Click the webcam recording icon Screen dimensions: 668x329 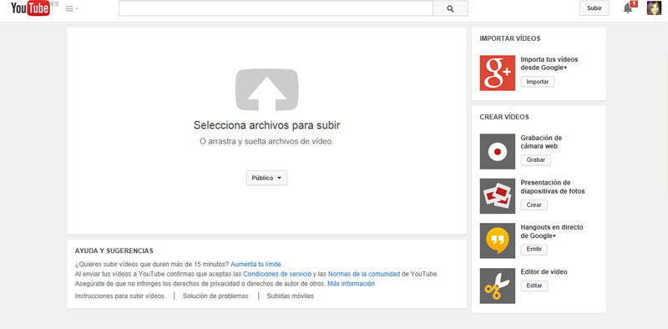(497, 151)
